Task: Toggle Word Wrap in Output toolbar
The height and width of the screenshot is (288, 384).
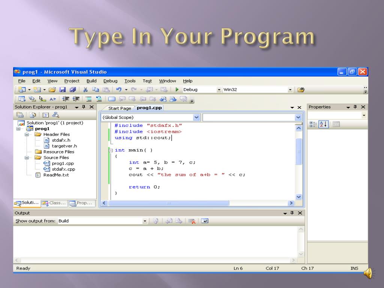Action: pos(204,221)
